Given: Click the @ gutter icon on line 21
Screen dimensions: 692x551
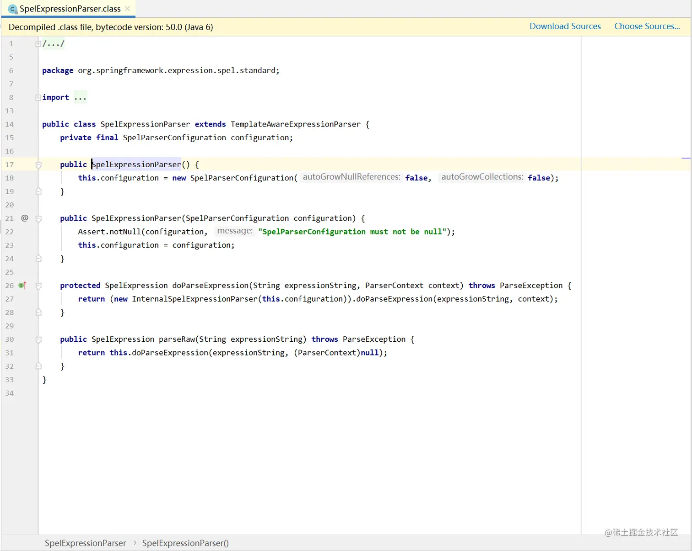Looking at the screenshot, I should pos(25,218).
